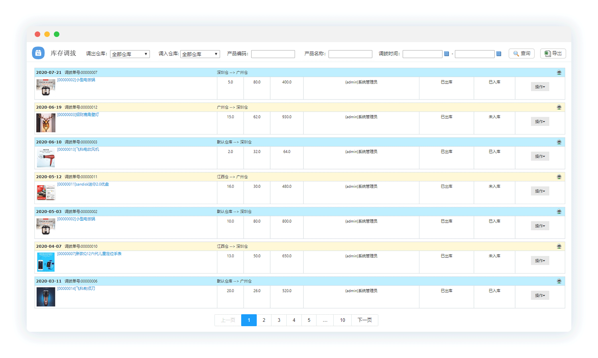Click the print icon for order 00000012
This screenshot has height=358, width=598.
click(x=559, y=107)
